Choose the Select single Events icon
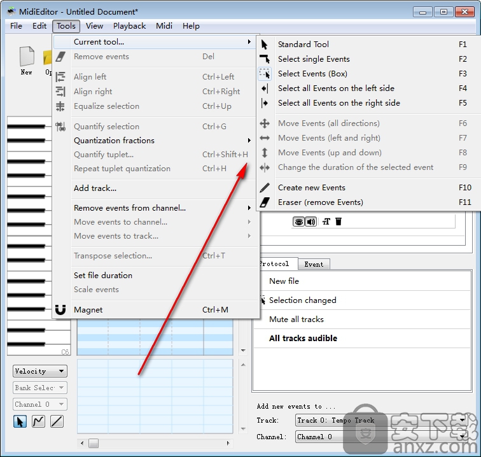The image size is (481, 457). click(265, 59)
